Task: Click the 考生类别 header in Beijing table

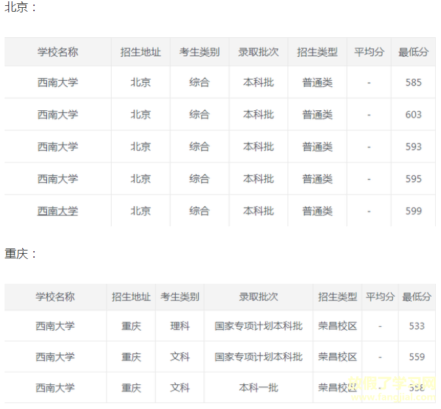Action: (x=199, y=52)
